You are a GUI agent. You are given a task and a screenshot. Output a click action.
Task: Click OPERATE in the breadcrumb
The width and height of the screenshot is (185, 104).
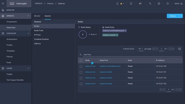point(38,3)
